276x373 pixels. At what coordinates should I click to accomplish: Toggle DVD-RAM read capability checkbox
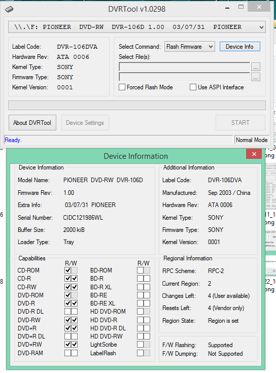[x=68, y=353]
